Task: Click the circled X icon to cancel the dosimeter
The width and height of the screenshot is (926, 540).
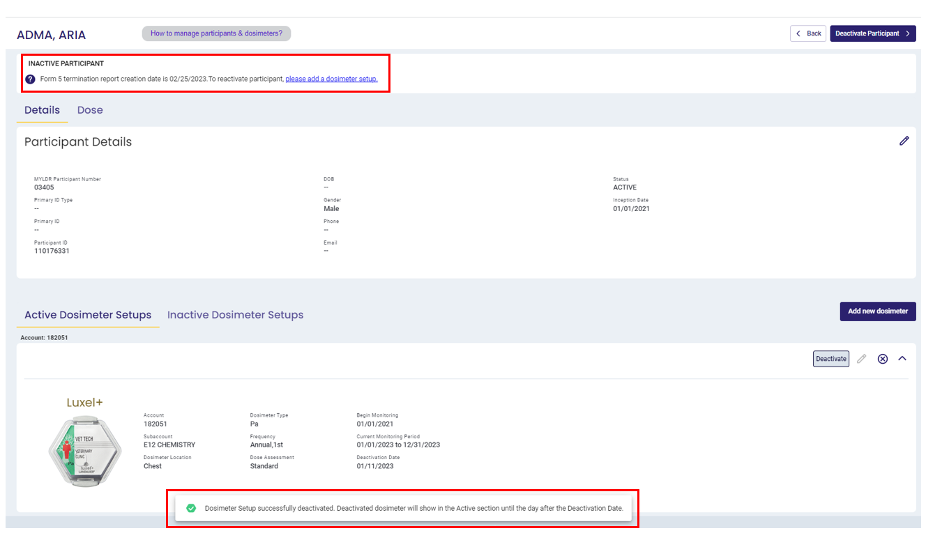Action: (882, 358)
